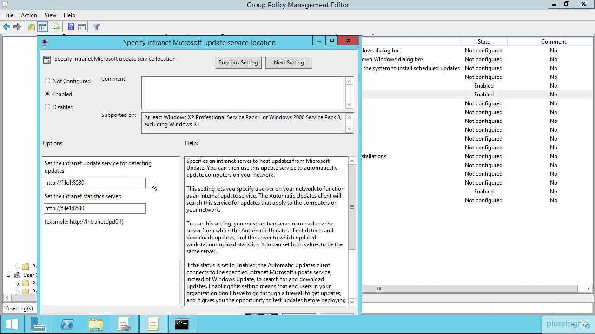
Task: Select the Disabled radio button
Action: 47,107
